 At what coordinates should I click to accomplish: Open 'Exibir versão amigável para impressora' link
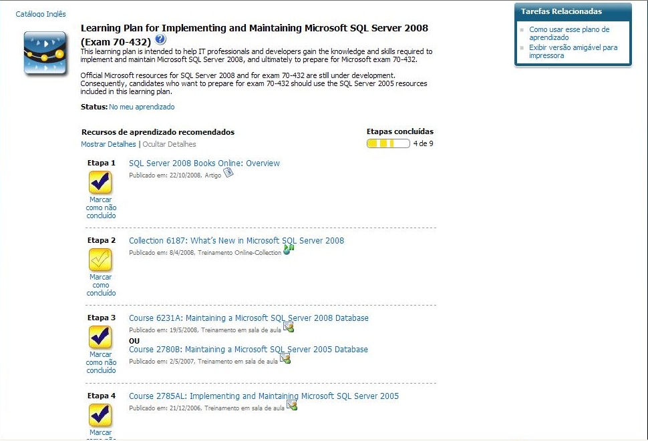tap(573, 51)
